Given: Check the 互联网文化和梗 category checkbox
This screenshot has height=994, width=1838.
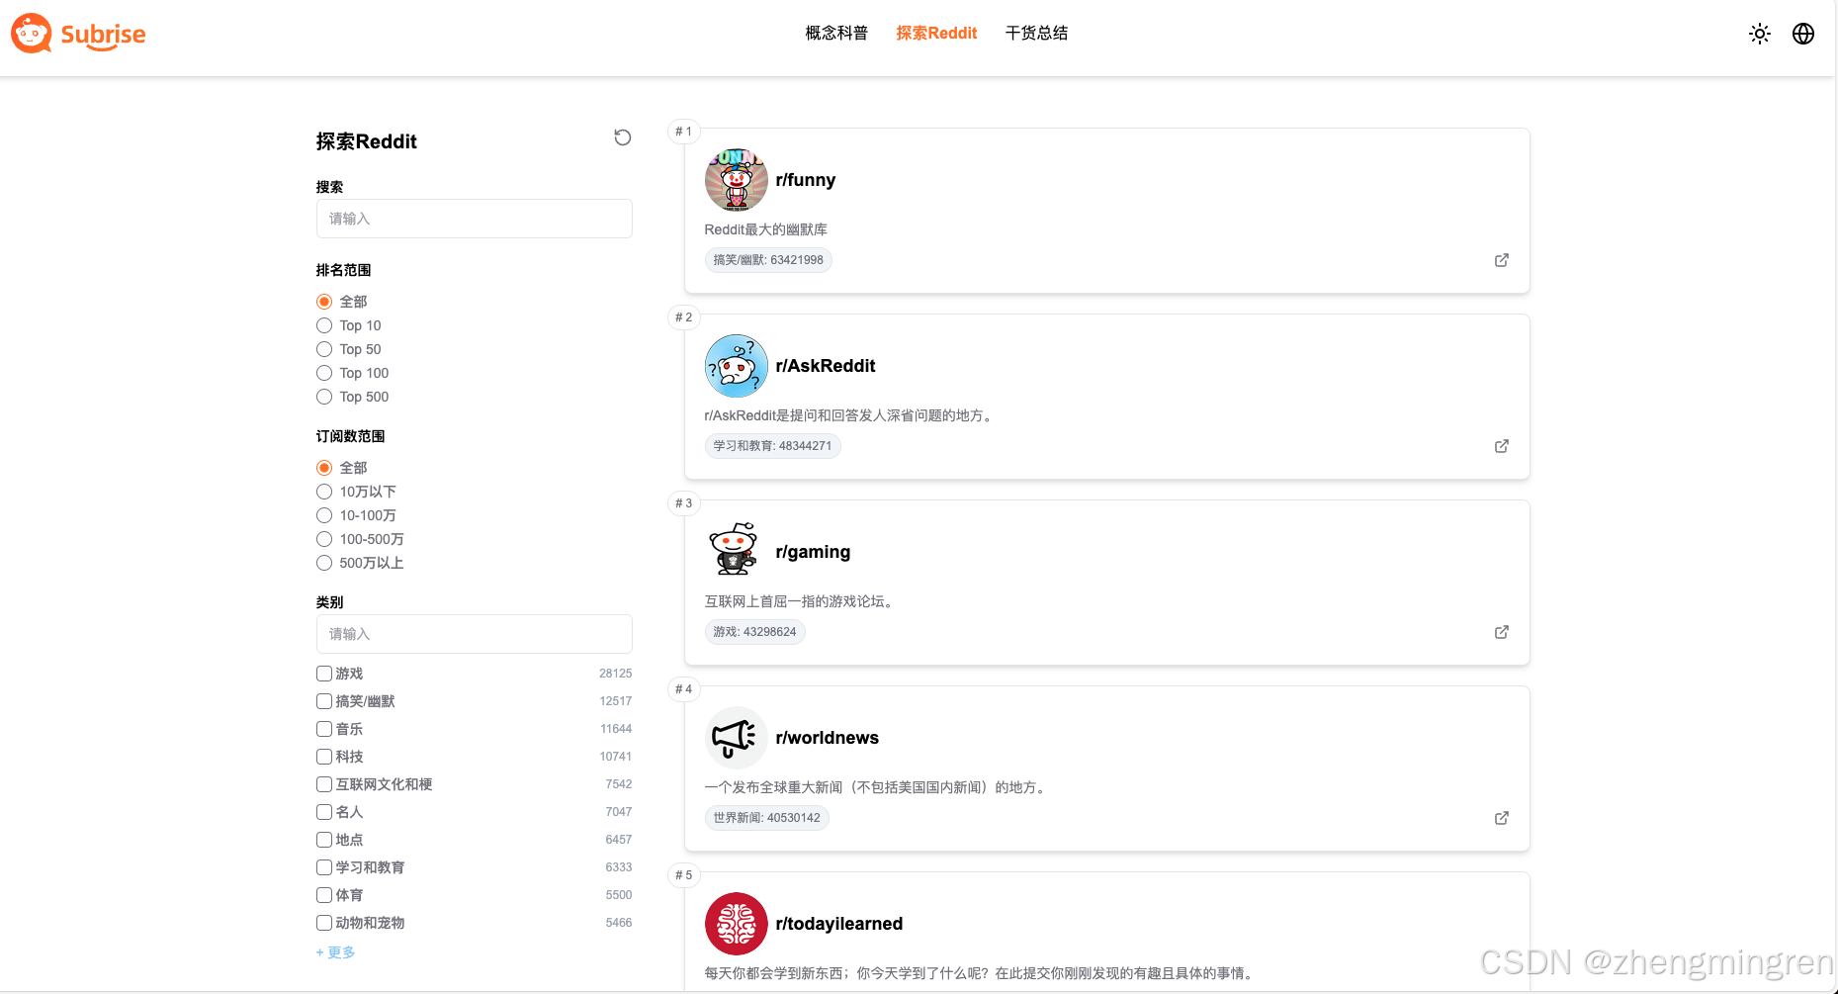Looking at the screenshot, I should click(x=324, y=784).
